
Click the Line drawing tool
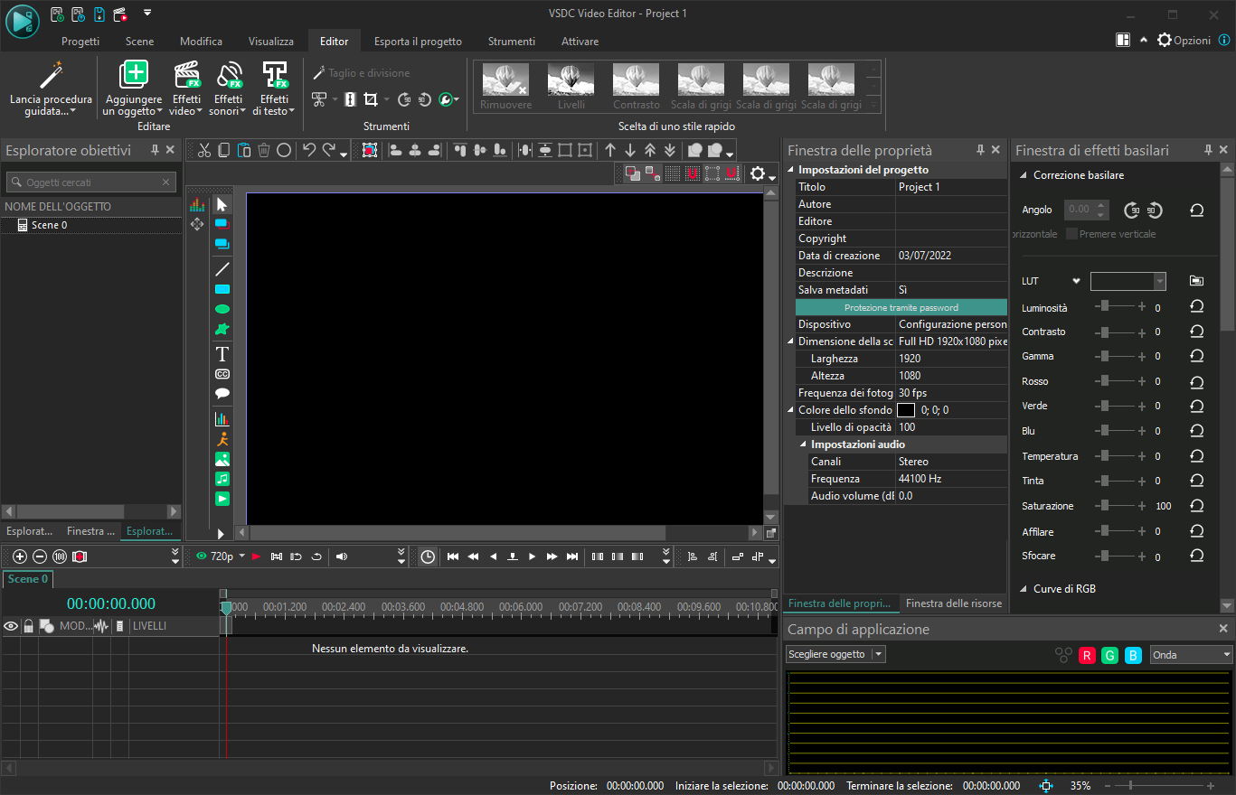pyautogui.click(x=222, y=269)
